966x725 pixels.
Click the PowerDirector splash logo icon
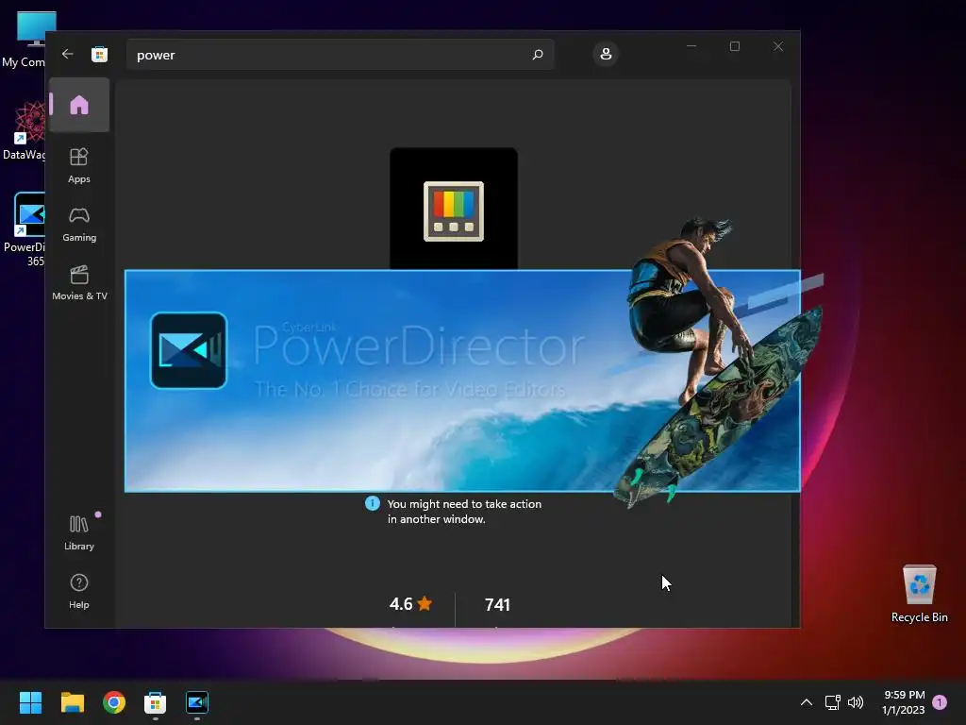click(x=189, y=350)
